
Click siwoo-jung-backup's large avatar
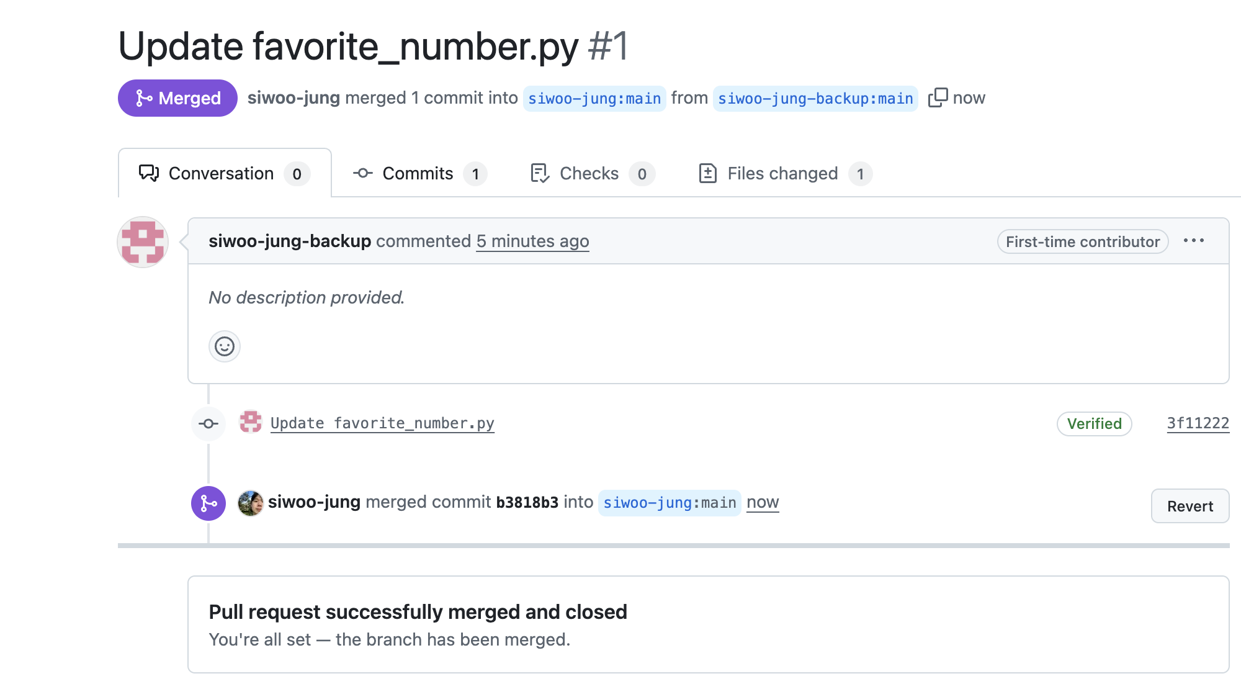(x=143, y=242)
